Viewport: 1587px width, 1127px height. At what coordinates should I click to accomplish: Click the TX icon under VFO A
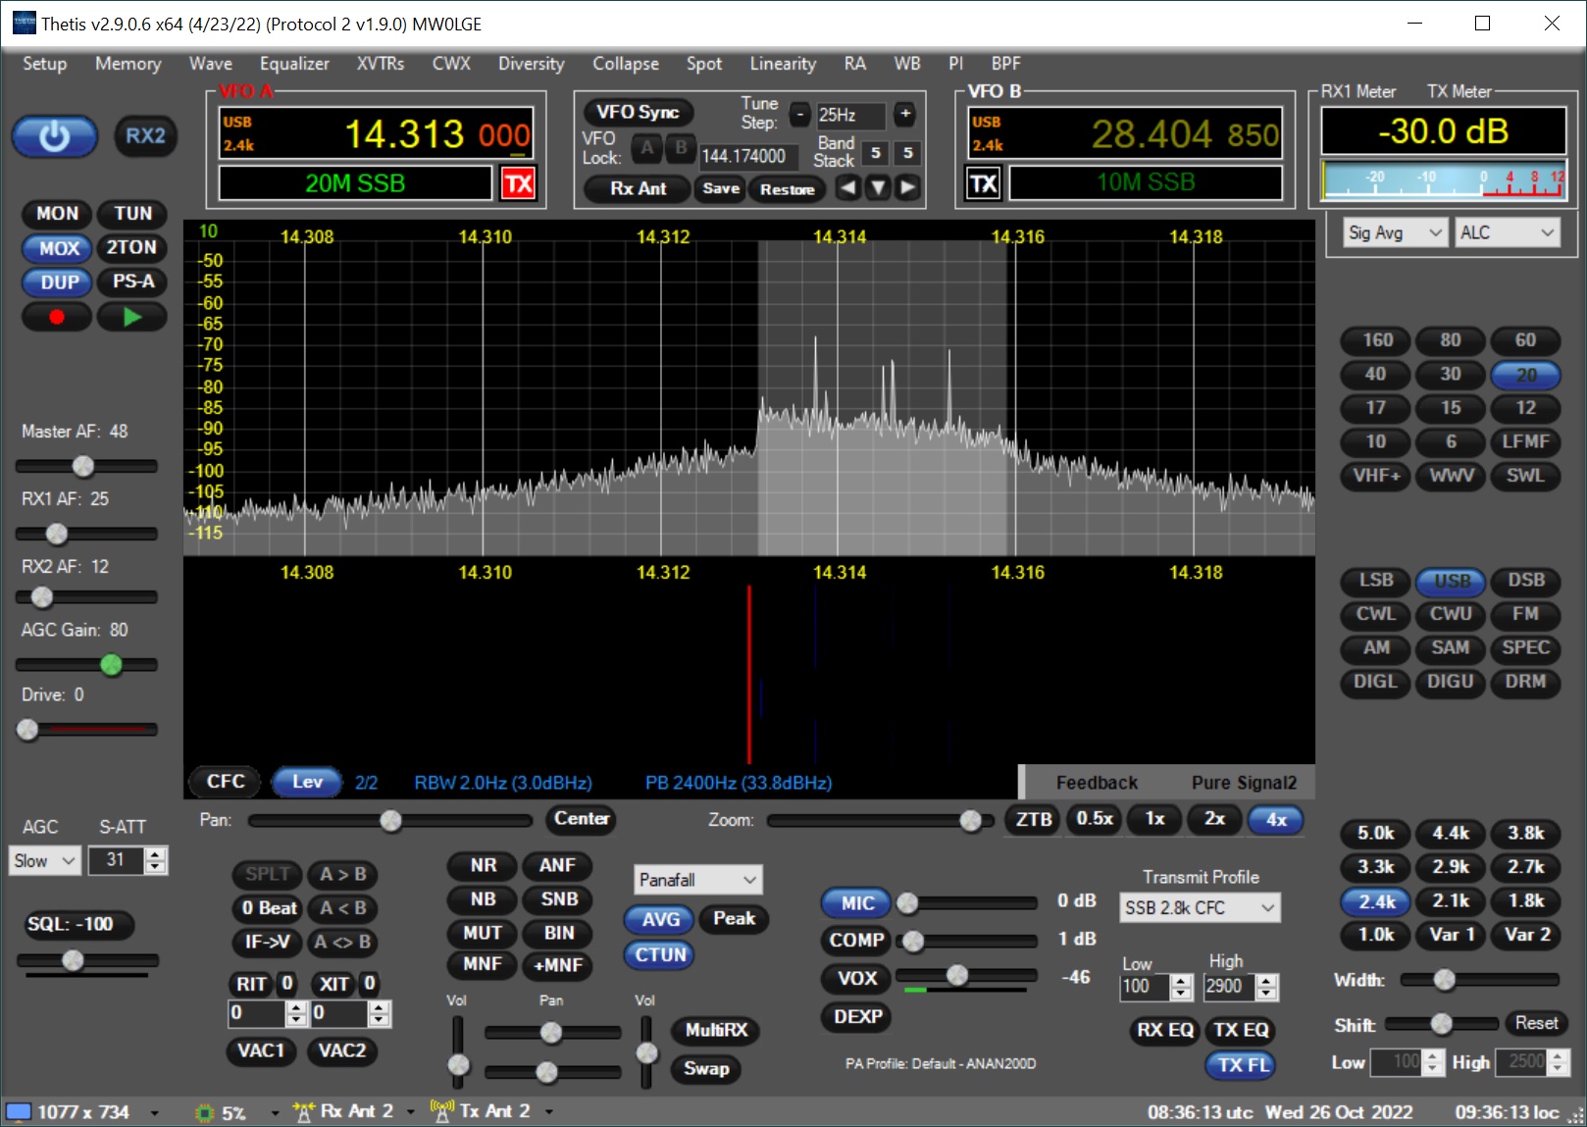point(519,183)
